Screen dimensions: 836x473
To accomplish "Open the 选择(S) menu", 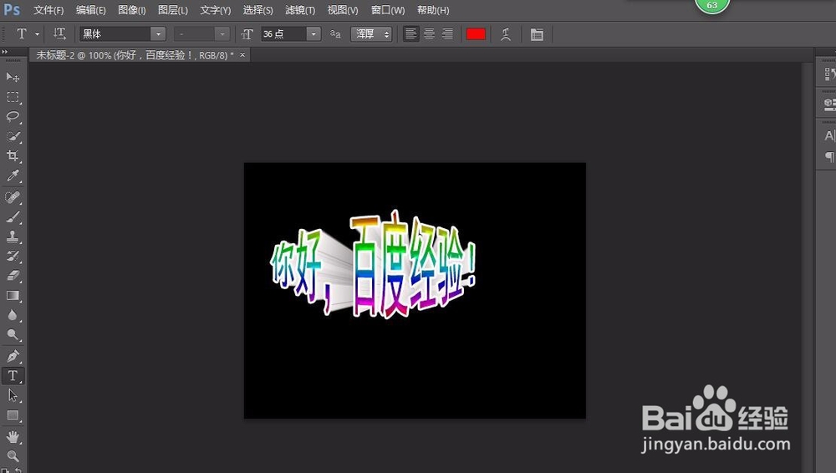I will [257, 10].
